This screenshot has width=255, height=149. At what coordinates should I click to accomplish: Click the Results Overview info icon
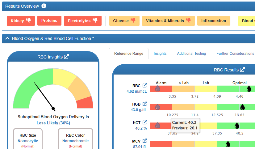(x=44, y=6)
